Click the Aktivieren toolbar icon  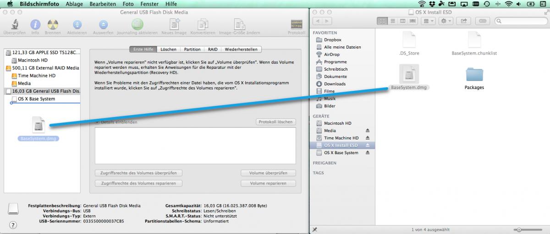[77, 24]
